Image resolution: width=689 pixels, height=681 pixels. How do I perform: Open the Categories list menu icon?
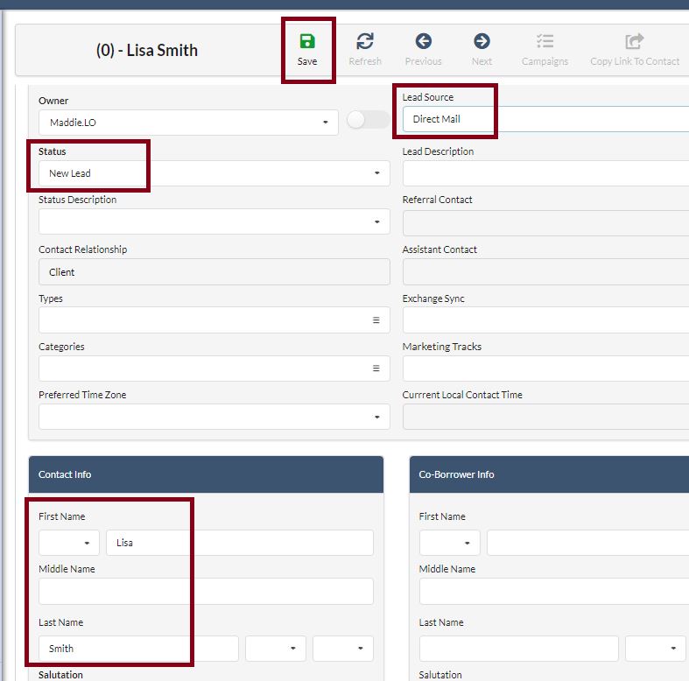click(376, 369)
